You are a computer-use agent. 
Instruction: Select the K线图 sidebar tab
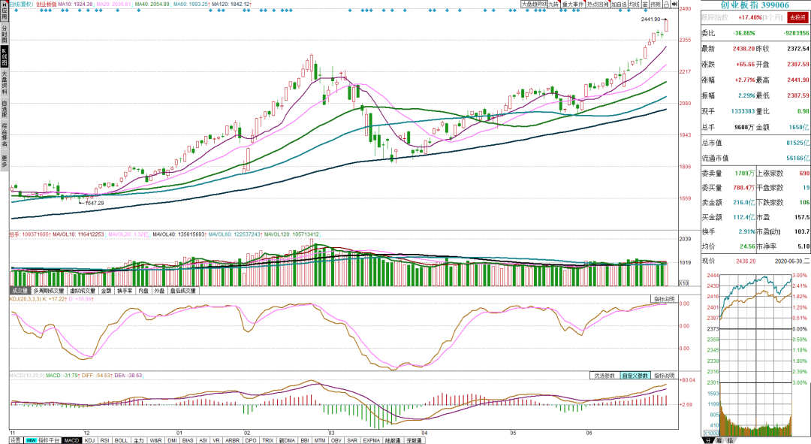tap(5, 56)
